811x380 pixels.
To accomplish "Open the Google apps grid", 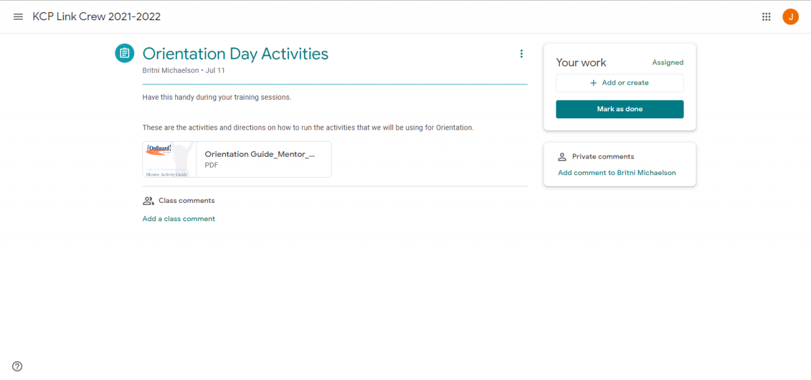I will [766, 17].
